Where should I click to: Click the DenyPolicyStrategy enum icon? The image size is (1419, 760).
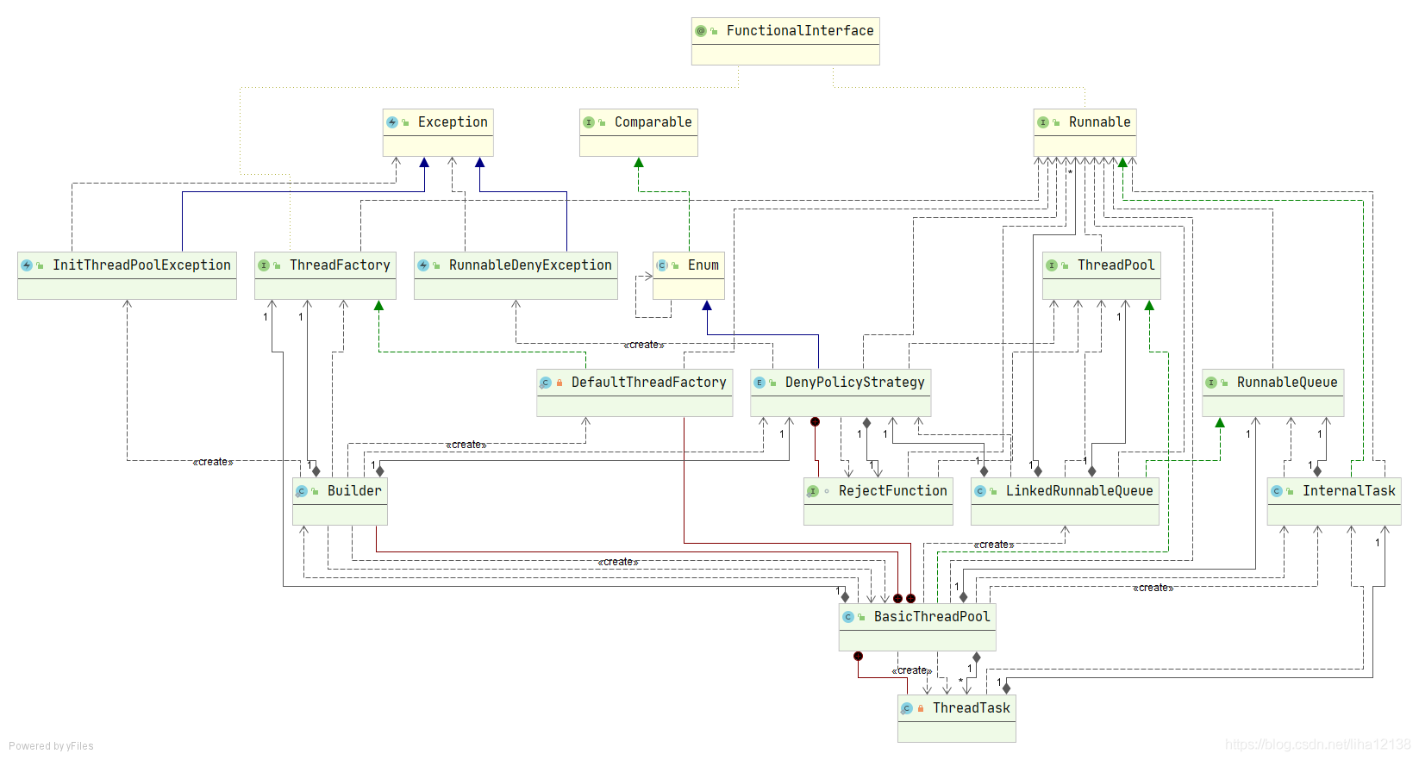coord(760,383)
